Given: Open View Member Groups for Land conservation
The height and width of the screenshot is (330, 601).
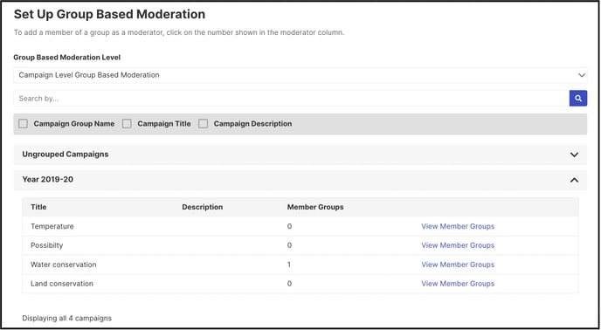Looking at the screenshot, I should 458,284.
